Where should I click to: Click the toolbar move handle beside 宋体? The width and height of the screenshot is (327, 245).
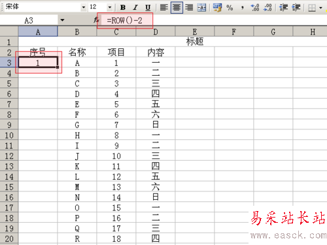tap(2, 7)
